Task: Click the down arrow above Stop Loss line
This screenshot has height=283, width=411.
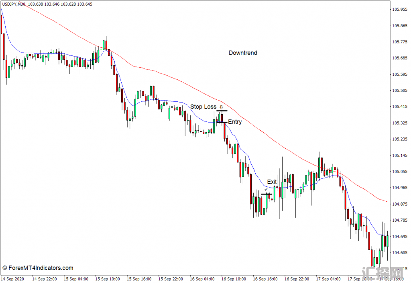Action: 221,107
